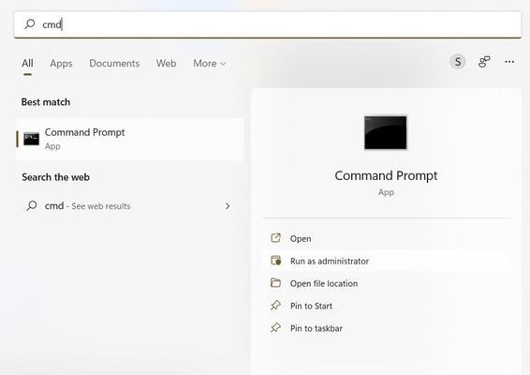Expand the More filter dropdown

pyautogui.click(x=209, y=64)
